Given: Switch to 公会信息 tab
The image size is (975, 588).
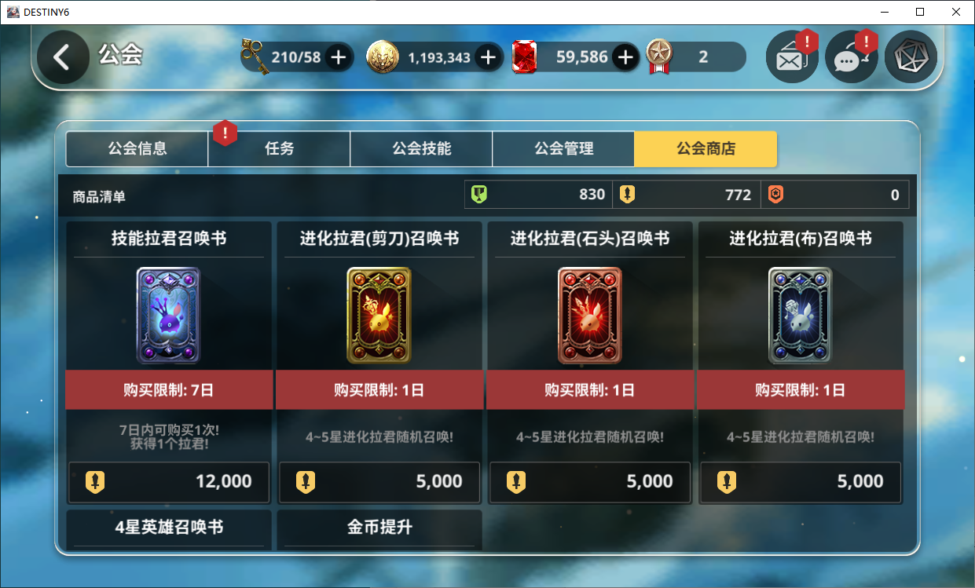Looking at the screenshot, I should click(137, 149).
